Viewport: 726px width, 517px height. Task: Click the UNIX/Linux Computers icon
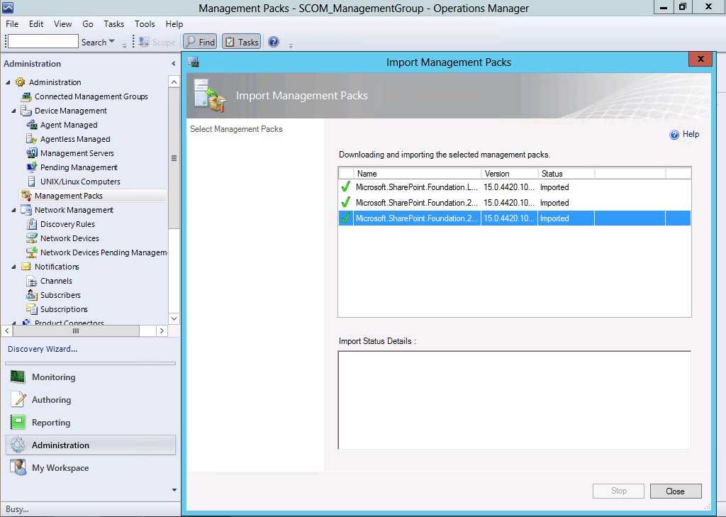31,182
